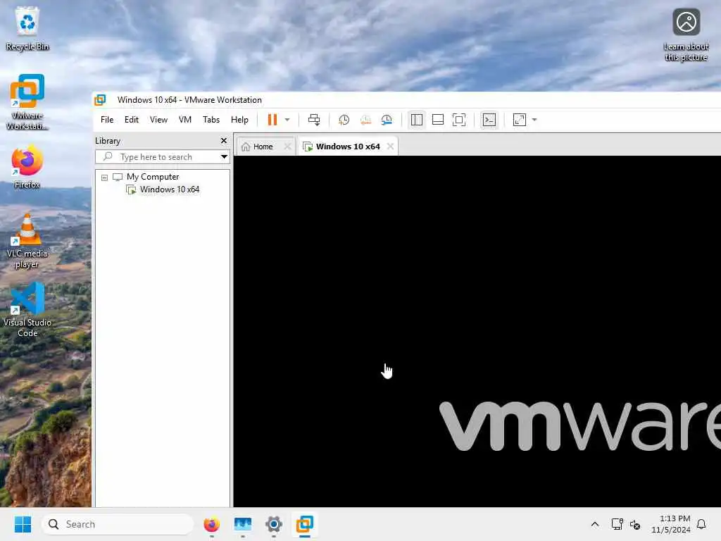Open Firefox from the taskbar
The height and width of the screenshot is (541, 721).
pos(211,524)
